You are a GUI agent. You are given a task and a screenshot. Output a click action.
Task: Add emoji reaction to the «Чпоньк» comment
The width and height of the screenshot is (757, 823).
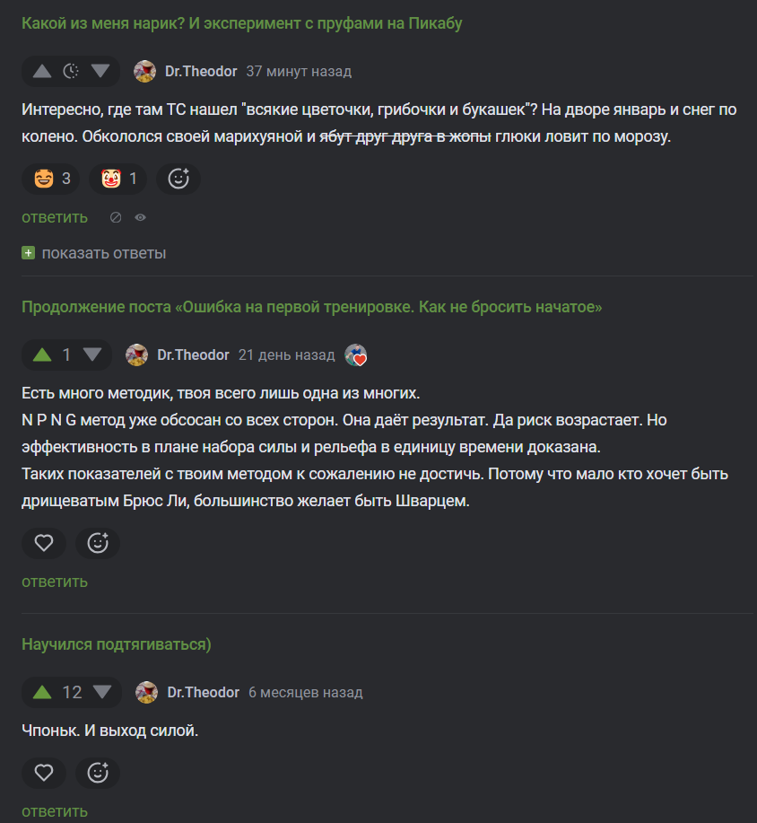tap(98, 772)
